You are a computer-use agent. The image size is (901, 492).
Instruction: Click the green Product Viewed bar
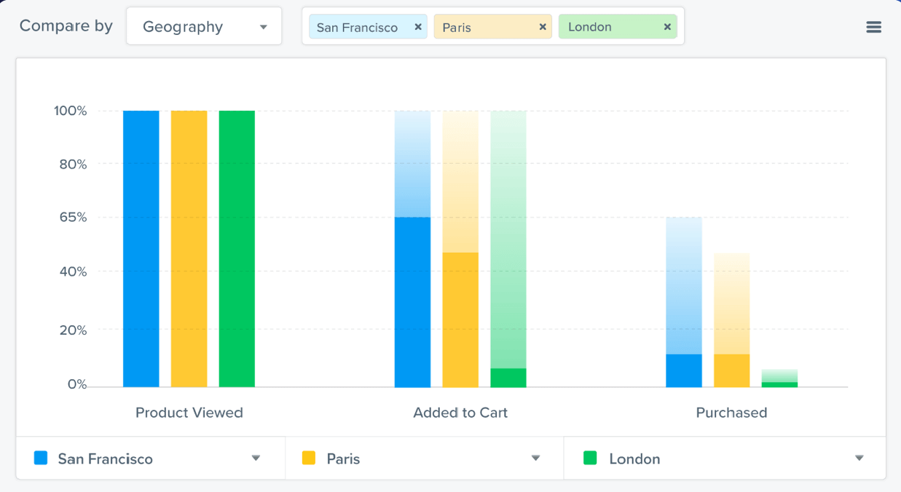(x=237, y=249)
